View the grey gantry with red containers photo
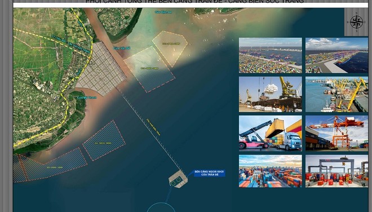The width and height of the screenshot is (372, 212). pos(336,171)
